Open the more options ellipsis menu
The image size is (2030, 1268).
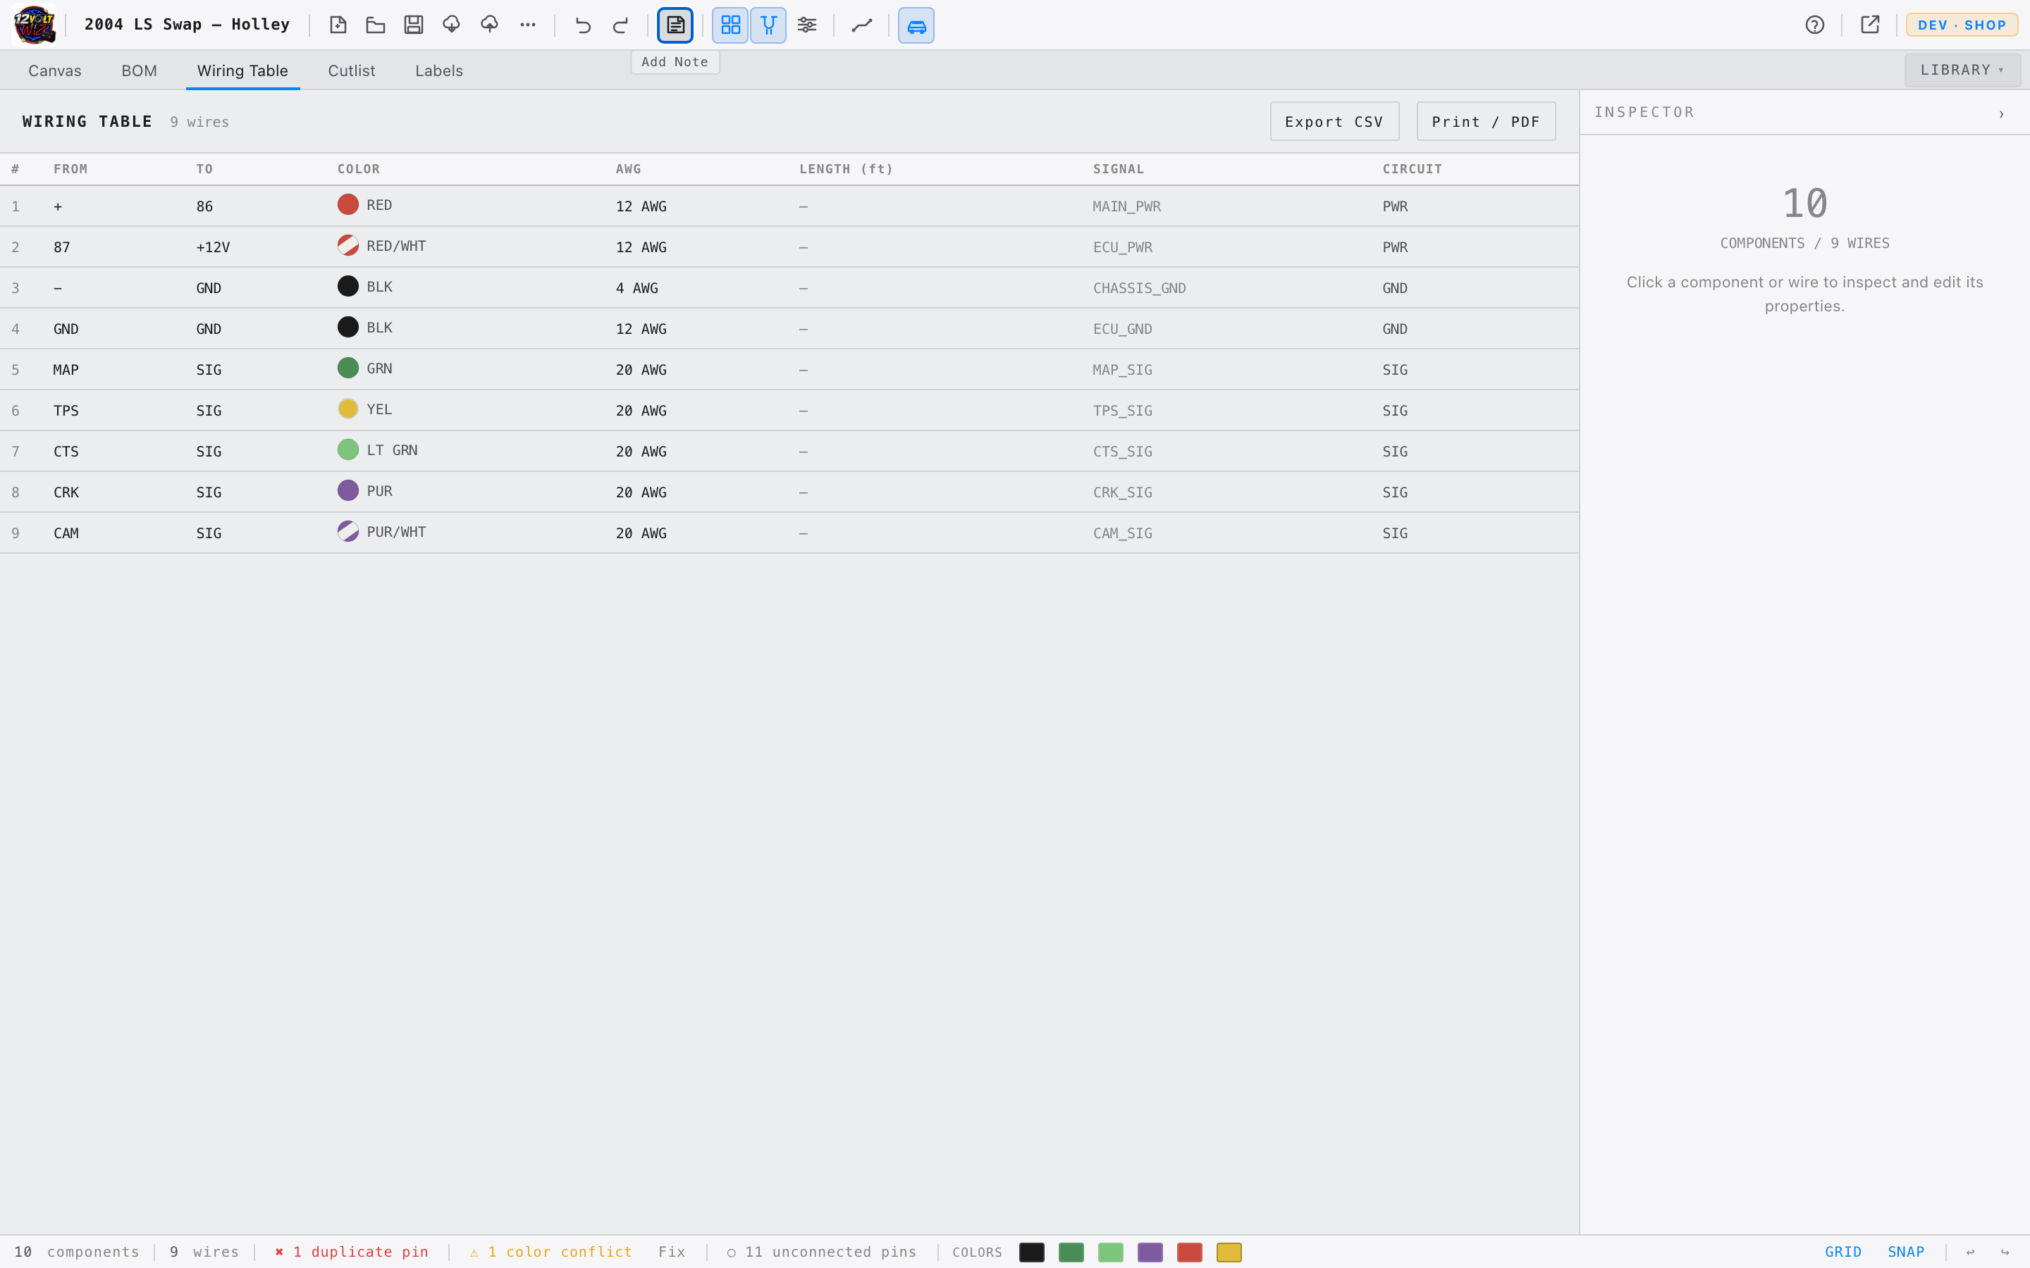tap(528, 25)
